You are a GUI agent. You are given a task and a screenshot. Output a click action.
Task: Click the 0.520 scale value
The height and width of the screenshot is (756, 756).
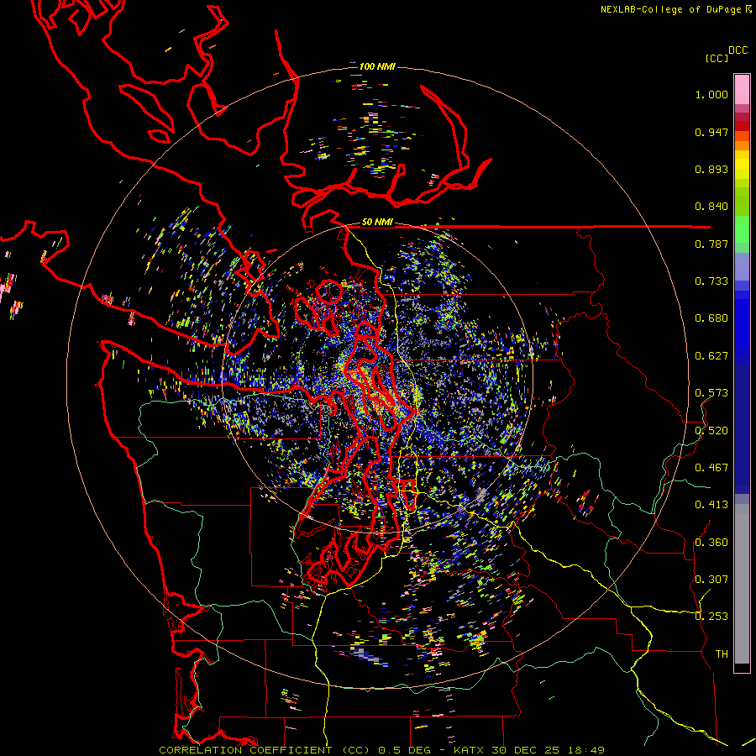[711, 431]
